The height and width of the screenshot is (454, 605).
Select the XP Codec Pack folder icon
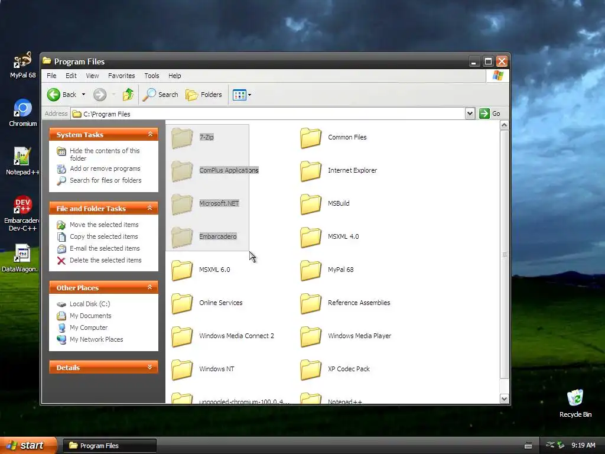pos(311,369)
